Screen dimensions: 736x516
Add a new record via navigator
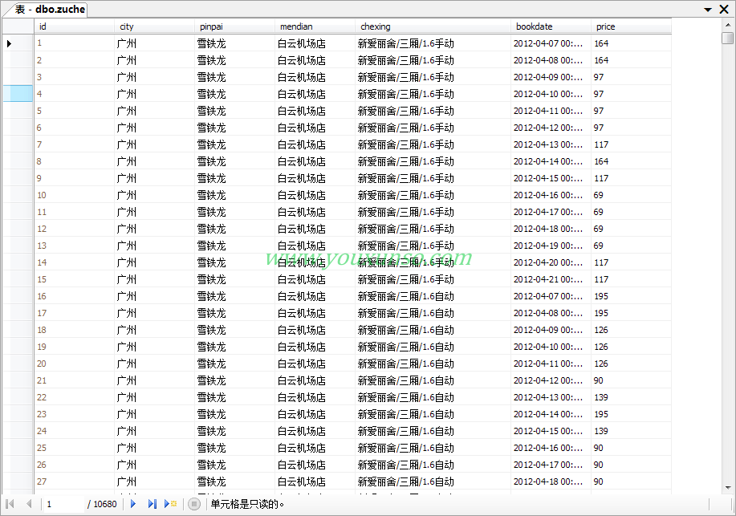(170, 504)
